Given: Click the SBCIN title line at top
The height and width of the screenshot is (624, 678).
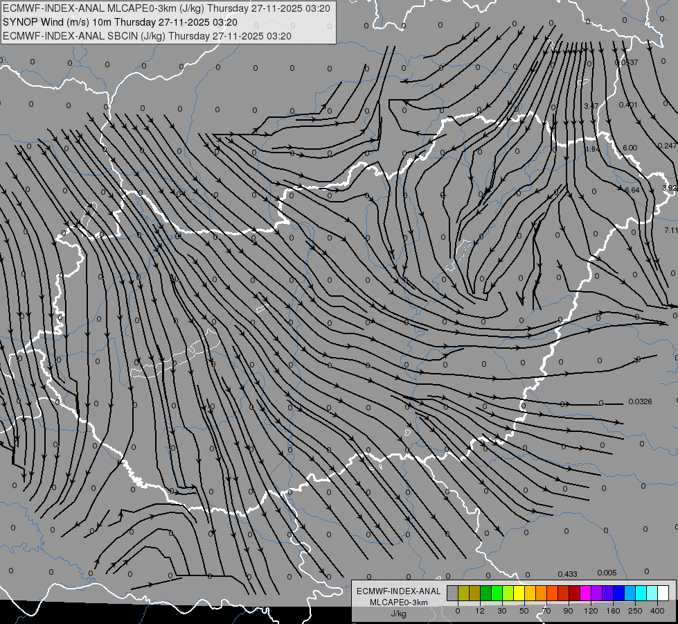Looking at the screenshot, I should [x=147, y=36].
